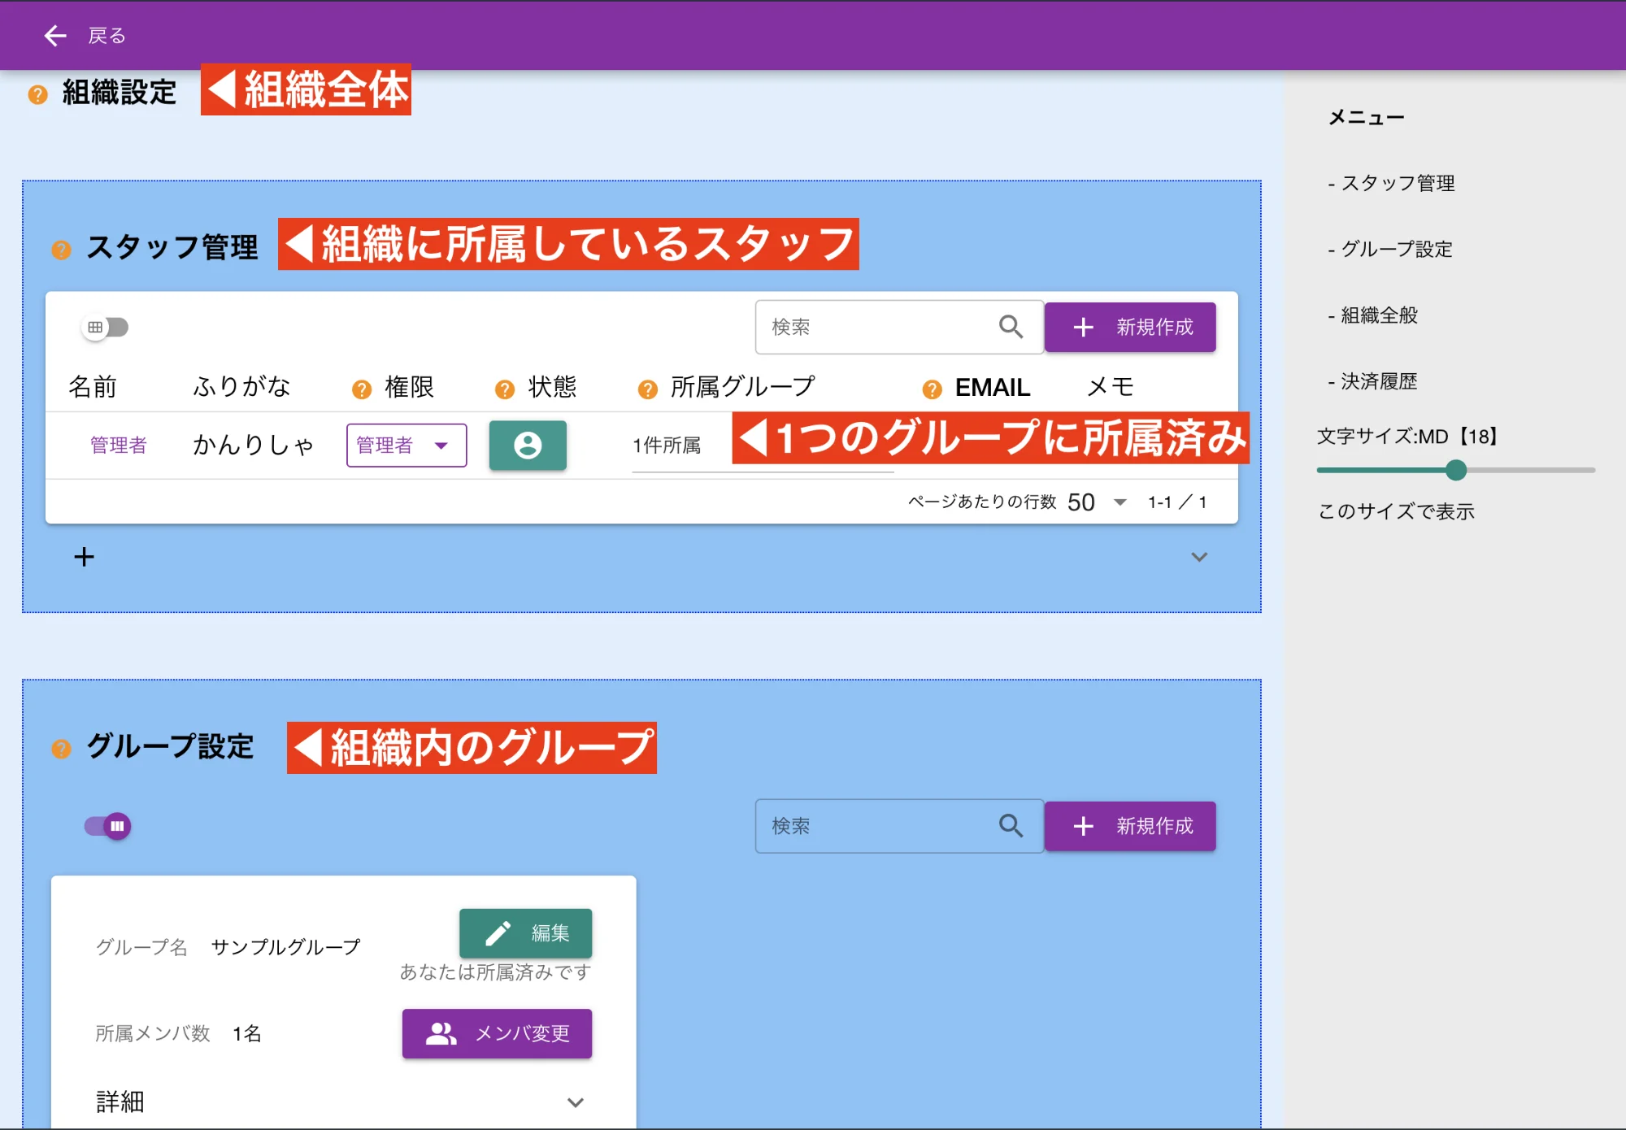The image size is (1626, 1130).
Task: Select グループ設定 from the menu
Action: (x=1392, y=250)
